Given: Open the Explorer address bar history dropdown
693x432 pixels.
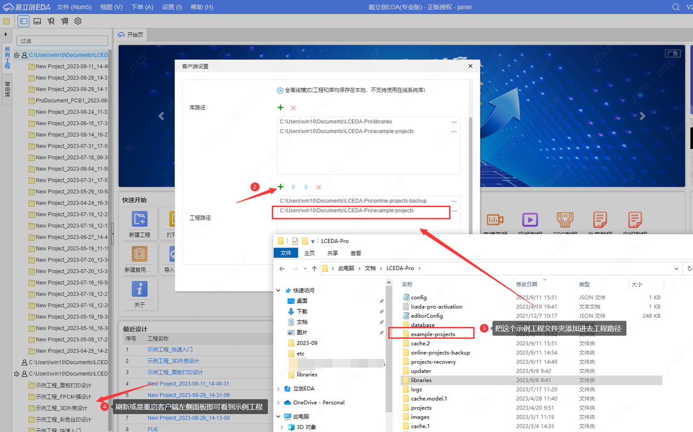Looking at the screenshot, I should pos(677,269).
